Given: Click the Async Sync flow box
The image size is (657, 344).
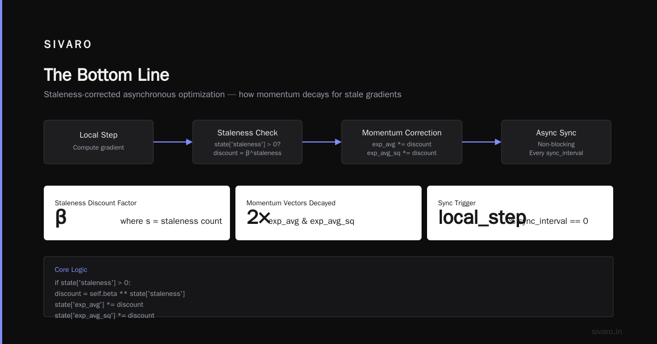Looking at the screenshot, I should pos(556,142).
